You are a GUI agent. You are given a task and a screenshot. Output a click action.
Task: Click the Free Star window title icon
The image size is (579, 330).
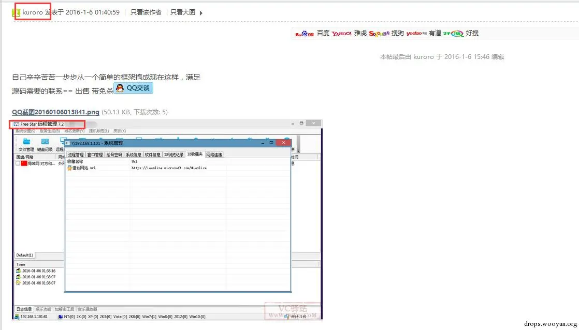click(x=16, y=124)
